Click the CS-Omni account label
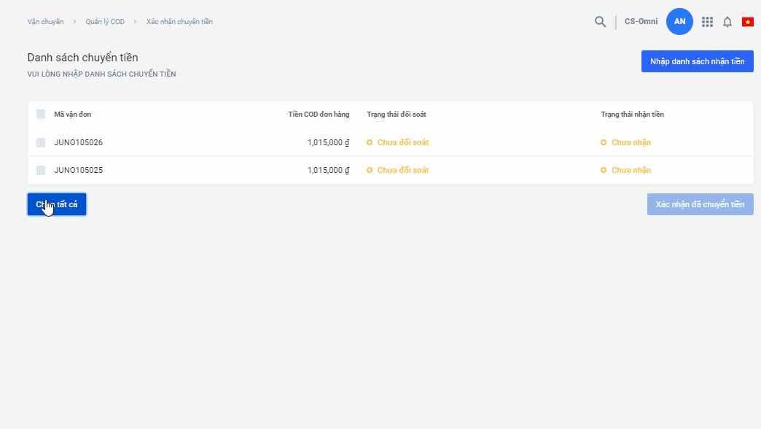 tap(641, 22)
